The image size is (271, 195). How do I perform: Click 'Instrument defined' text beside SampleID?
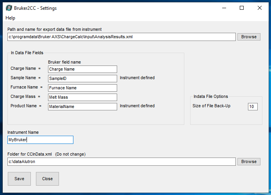point(137,78)
